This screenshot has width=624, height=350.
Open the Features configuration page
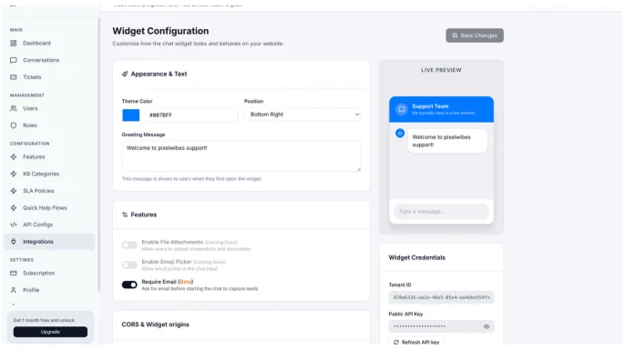(x=34, y=157)
